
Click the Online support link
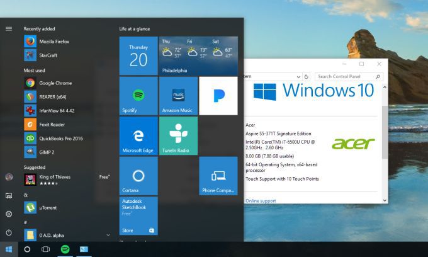pyautogui.click(x=261, y=201)
